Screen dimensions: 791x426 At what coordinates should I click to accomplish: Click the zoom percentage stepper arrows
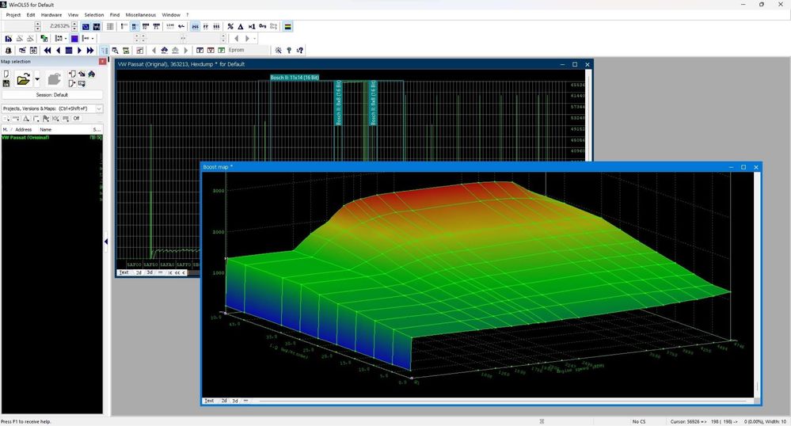point(74,26)
